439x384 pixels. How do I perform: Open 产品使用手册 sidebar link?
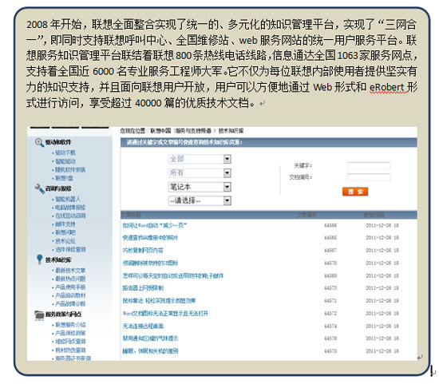tap(70, 287)
